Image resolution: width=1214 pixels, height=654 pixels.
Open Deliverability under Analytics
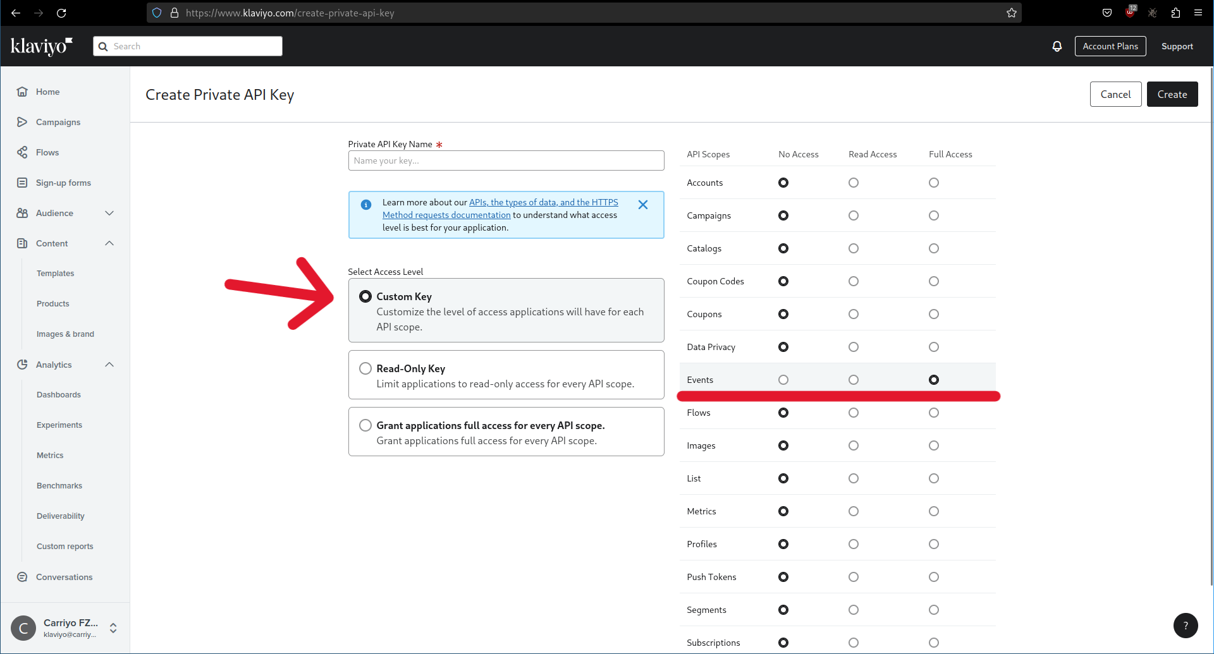click(x=61, y=516)
